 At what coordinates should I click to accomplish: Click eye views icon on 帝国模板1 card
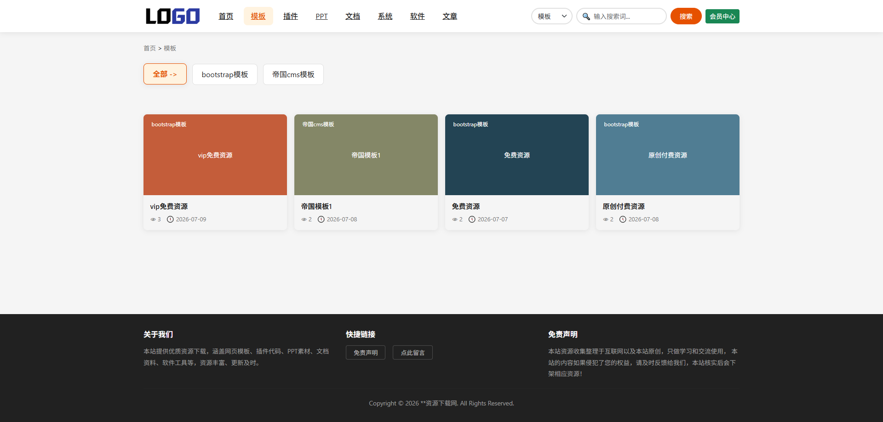304,219
